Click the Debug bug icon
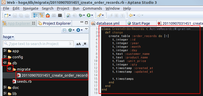The height and width of the screenshot is (96, 203). point(81,16)
